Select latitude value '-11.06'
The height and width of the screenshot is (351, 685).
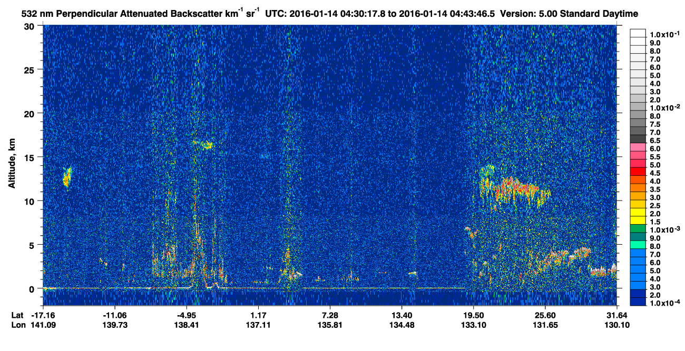pos(115,315)
